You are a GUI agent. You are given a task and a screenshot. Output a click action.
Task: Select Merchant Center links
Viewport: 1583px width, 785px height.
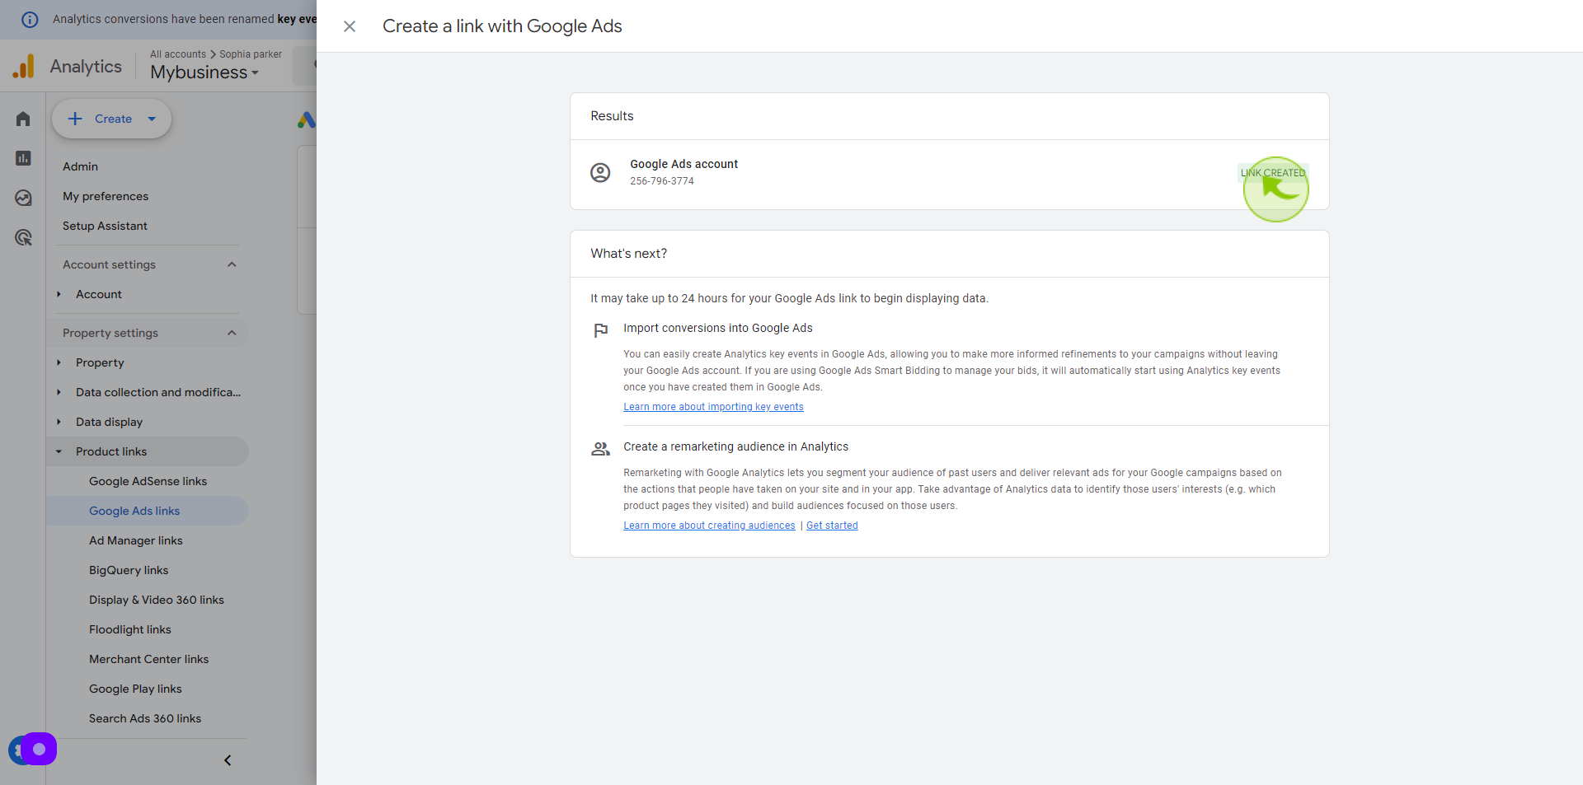coord(148,659)
